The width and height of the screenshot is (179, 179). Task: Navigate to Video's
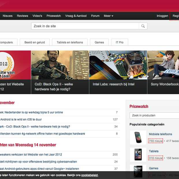[37, 16]
